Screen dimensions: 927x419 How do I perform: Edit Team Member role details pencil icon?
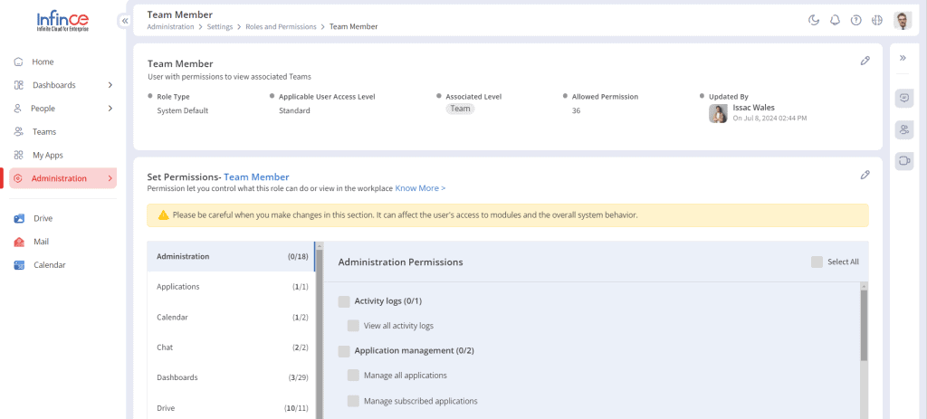pyautogui.click(x=865, y=61)
